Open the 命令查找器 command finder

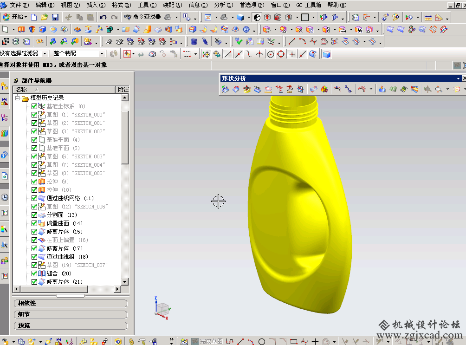(x=142, y=17)
